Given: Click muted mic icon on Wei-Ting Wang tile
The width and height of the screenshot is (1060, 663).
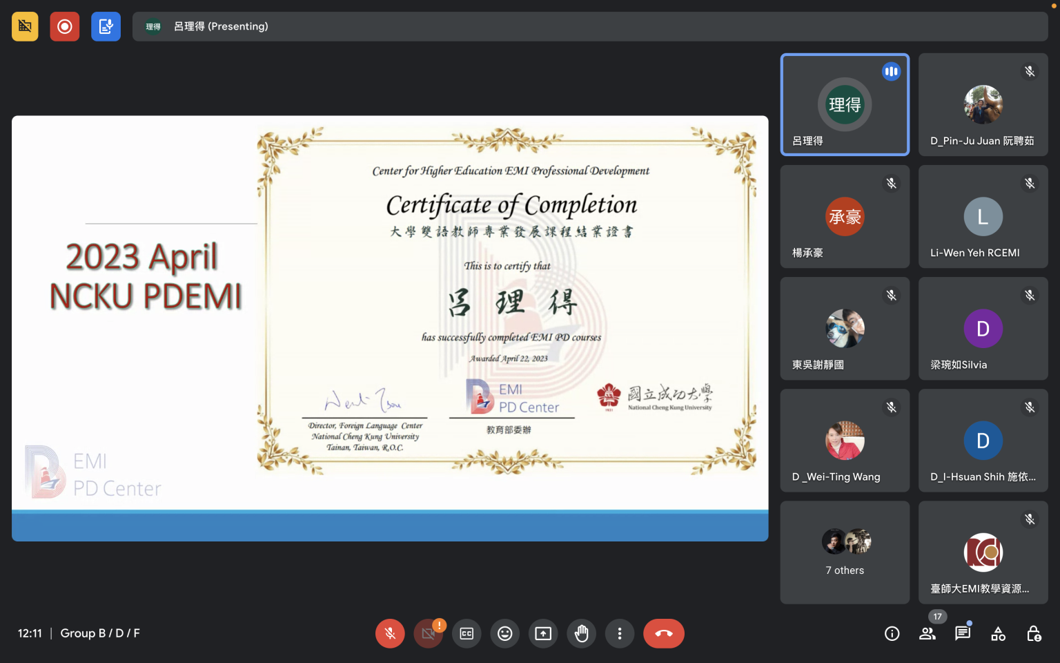Looking at the screenshot, I should pos(891,407).
